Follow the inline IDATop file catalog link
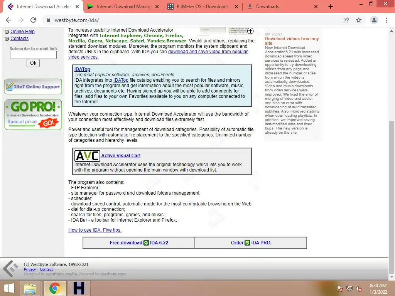This screenshot has width=395, height=296. 121,80
